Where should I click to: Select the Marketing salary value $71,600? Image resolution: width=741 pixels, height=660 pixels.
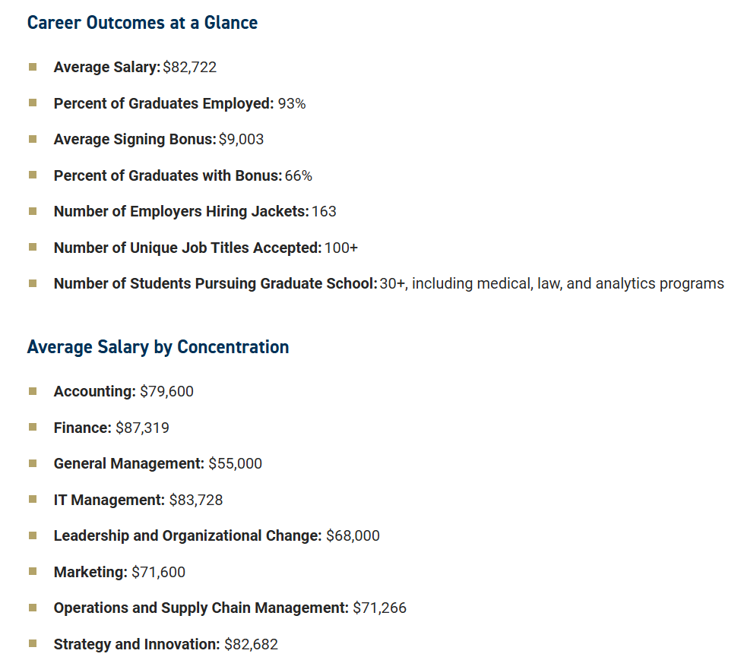point(158,572)
